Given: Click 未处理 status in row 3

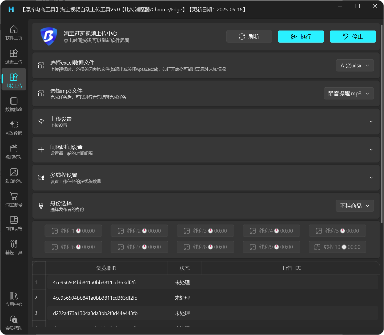Looking at the screenshot, I should [x=182, y=313].
